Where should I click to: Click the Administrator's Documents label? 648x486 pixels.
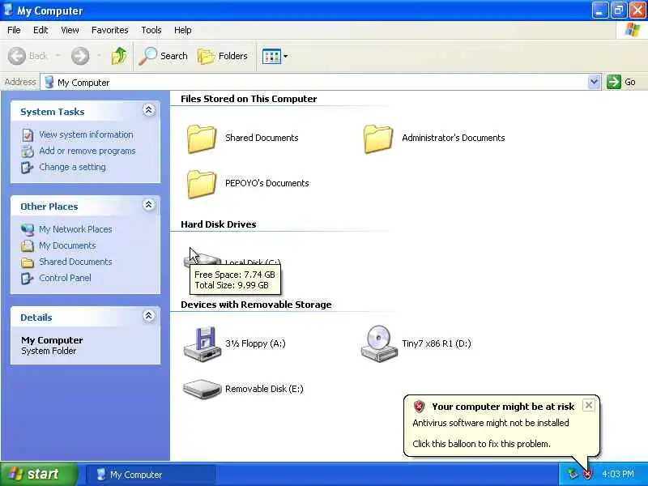[454, 138]
